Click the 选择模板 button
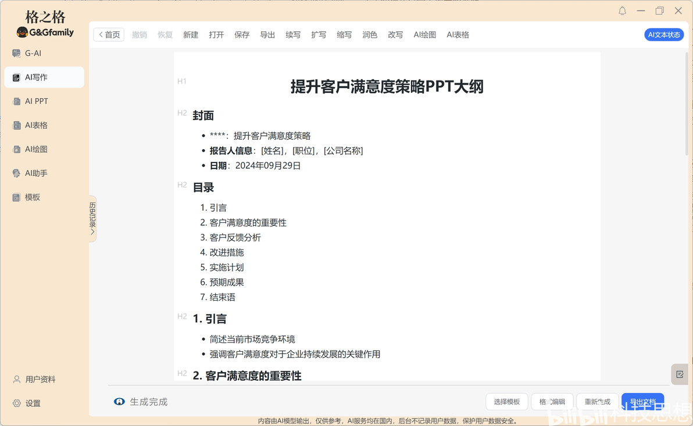 click(506, 402)
